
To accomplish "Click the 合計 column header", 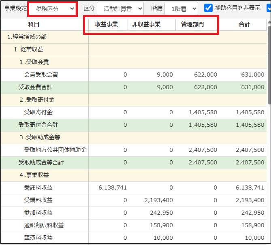I will click(x=244, y=24).
